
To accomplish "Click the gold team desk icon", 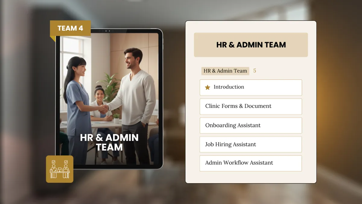I will coord(60,169).
